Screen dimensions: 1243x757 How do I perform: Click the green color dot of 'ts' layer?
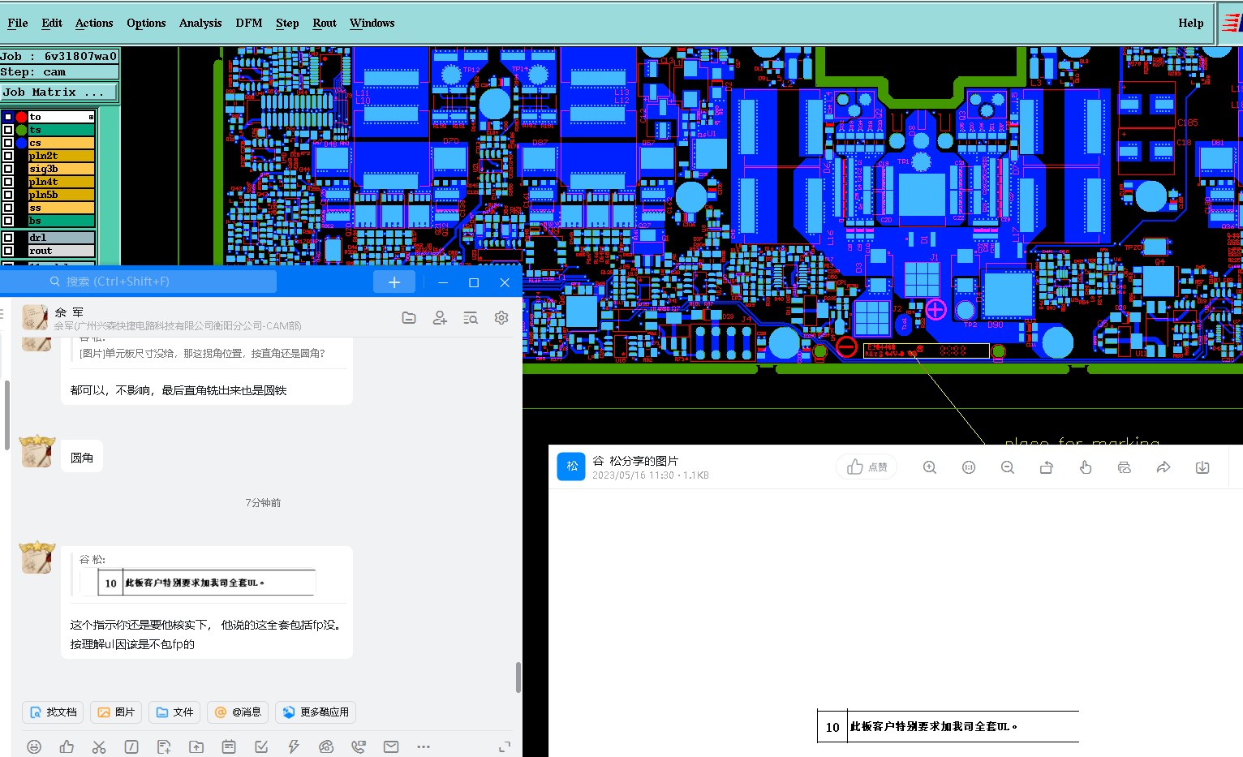[21, 130]
